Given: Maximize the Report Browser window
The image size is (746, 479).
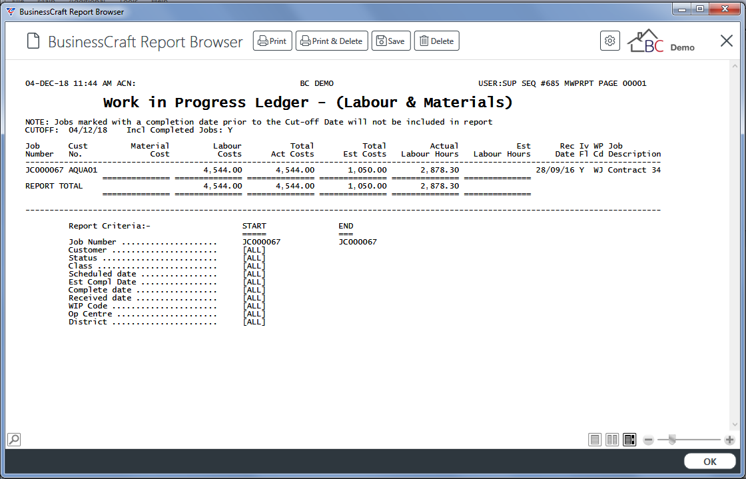Looking at the screenshot, I should [700, 9].
